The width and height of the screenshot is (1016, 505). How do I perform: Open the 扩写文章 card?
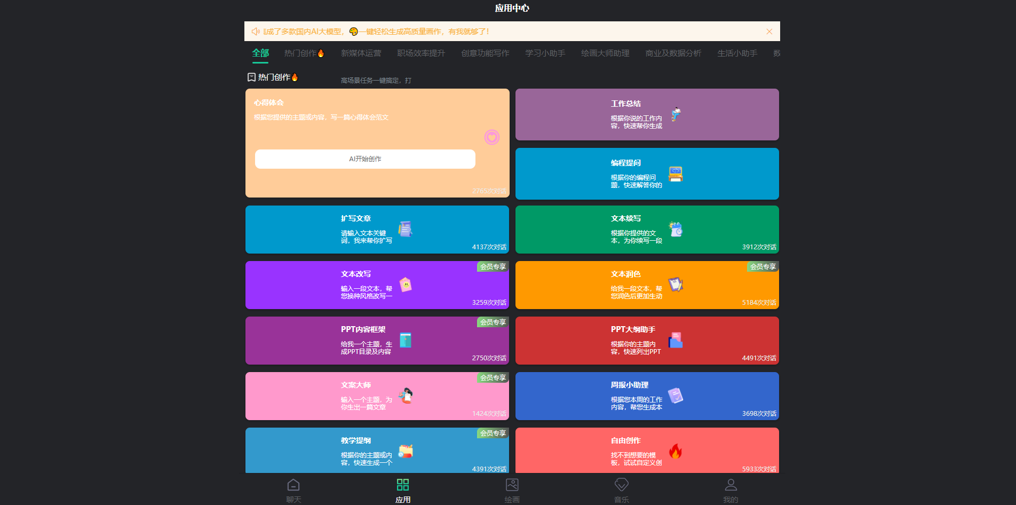tap(377, 230)
